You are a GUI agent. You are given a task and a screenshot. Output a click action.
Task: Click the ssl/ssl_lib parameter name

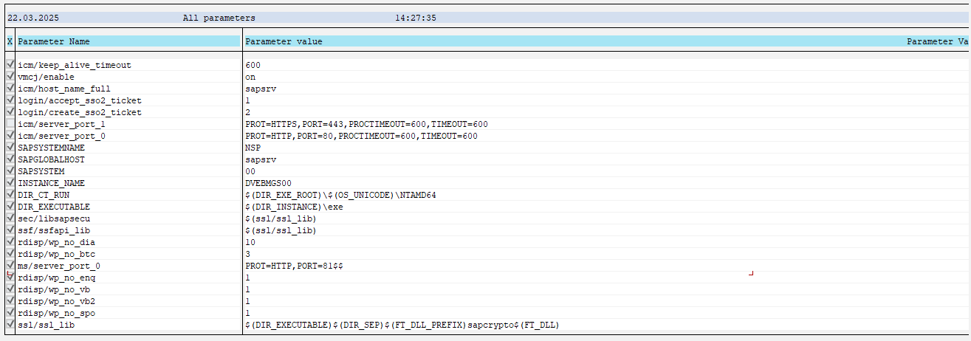[47, 325]
